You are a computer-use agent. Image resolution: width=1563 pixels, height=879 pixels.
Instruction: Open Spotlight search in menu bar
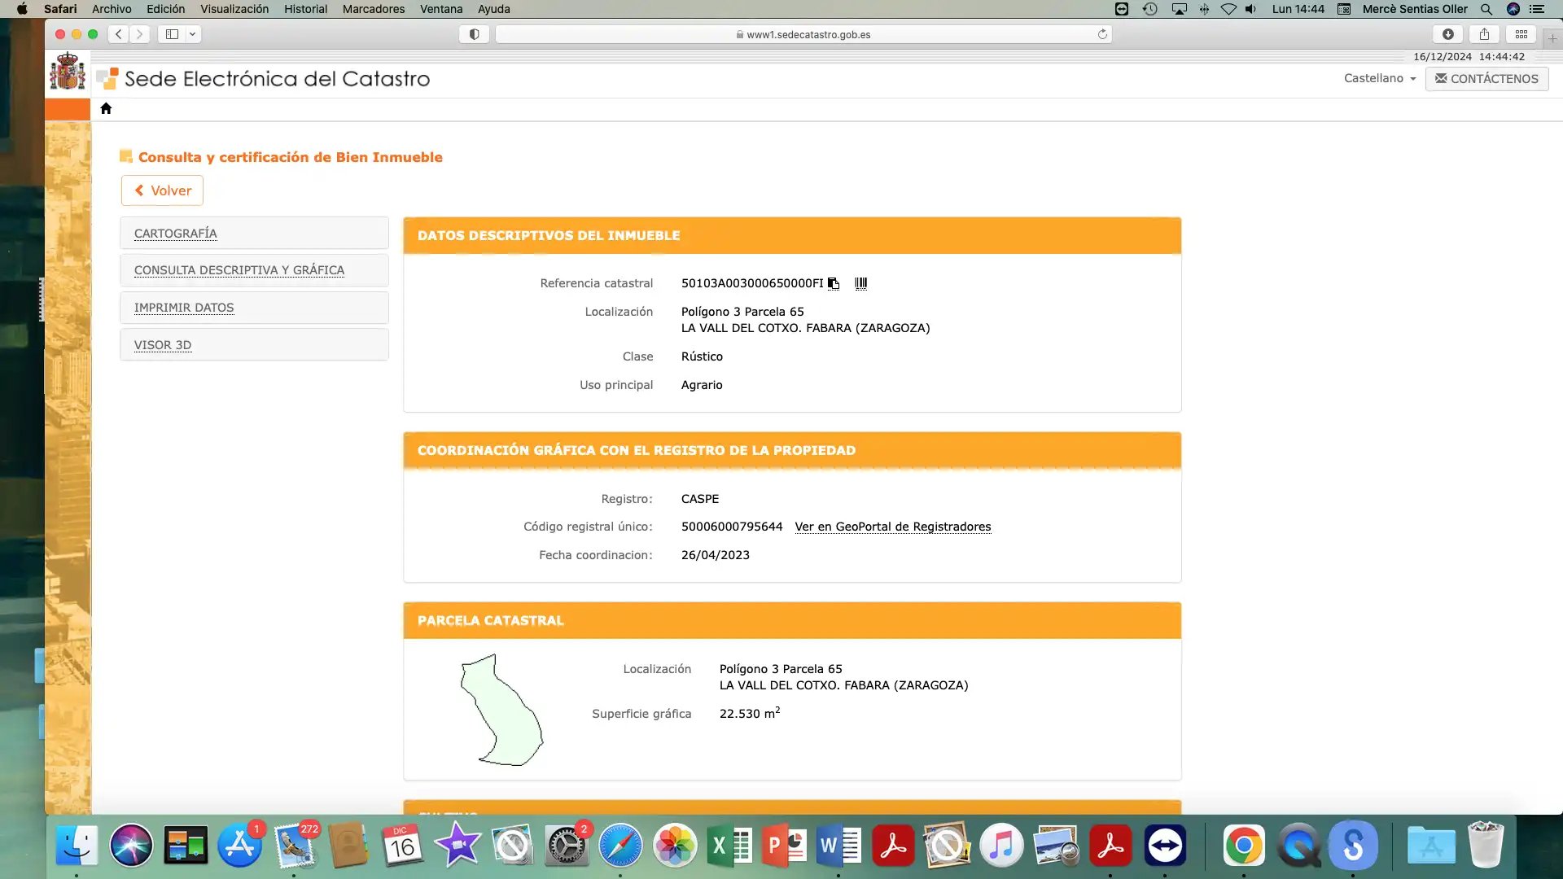(x=1486, y=9)
